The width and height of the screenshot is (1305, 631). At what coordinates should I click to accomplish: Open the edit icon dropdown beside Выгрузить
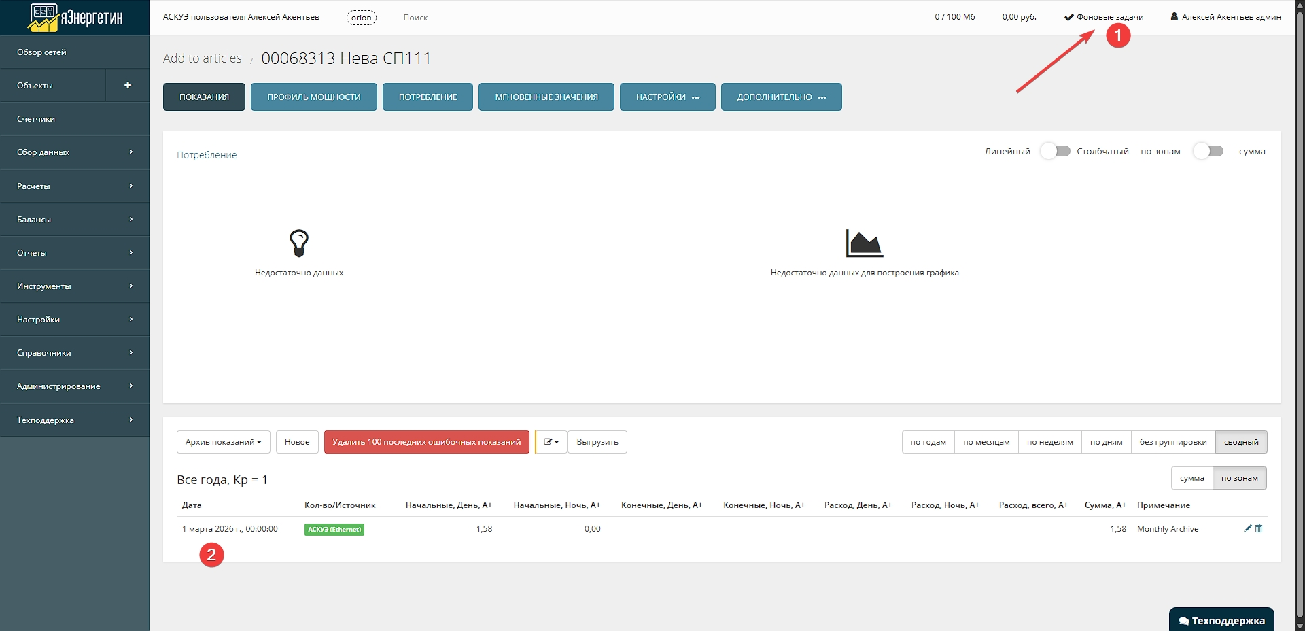click(x=551, y=442)
